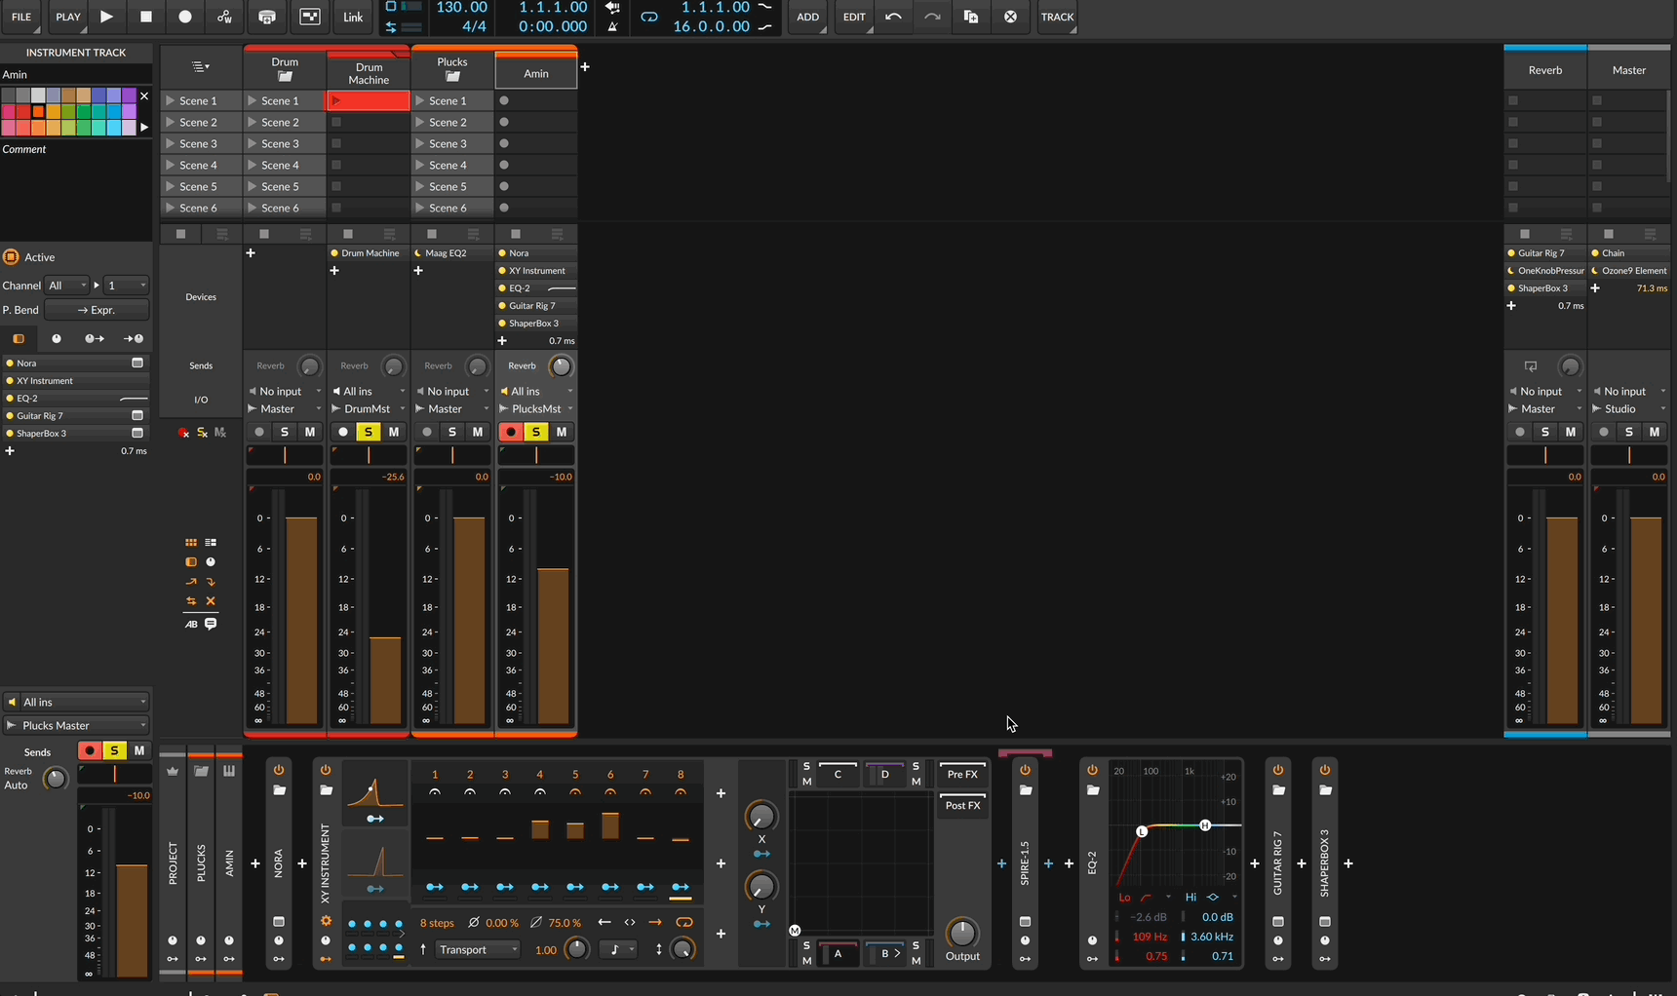1677x996 pixels.
Task: Solo the Plucks track in the mixer
Action: (x=451, y=432)
